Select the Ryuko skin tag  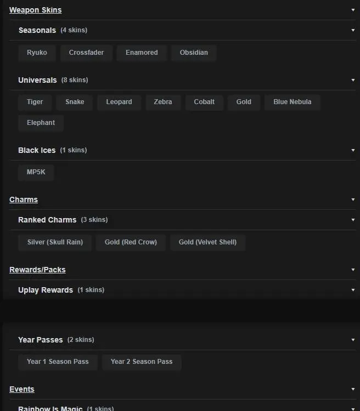[x=37, y=53]
